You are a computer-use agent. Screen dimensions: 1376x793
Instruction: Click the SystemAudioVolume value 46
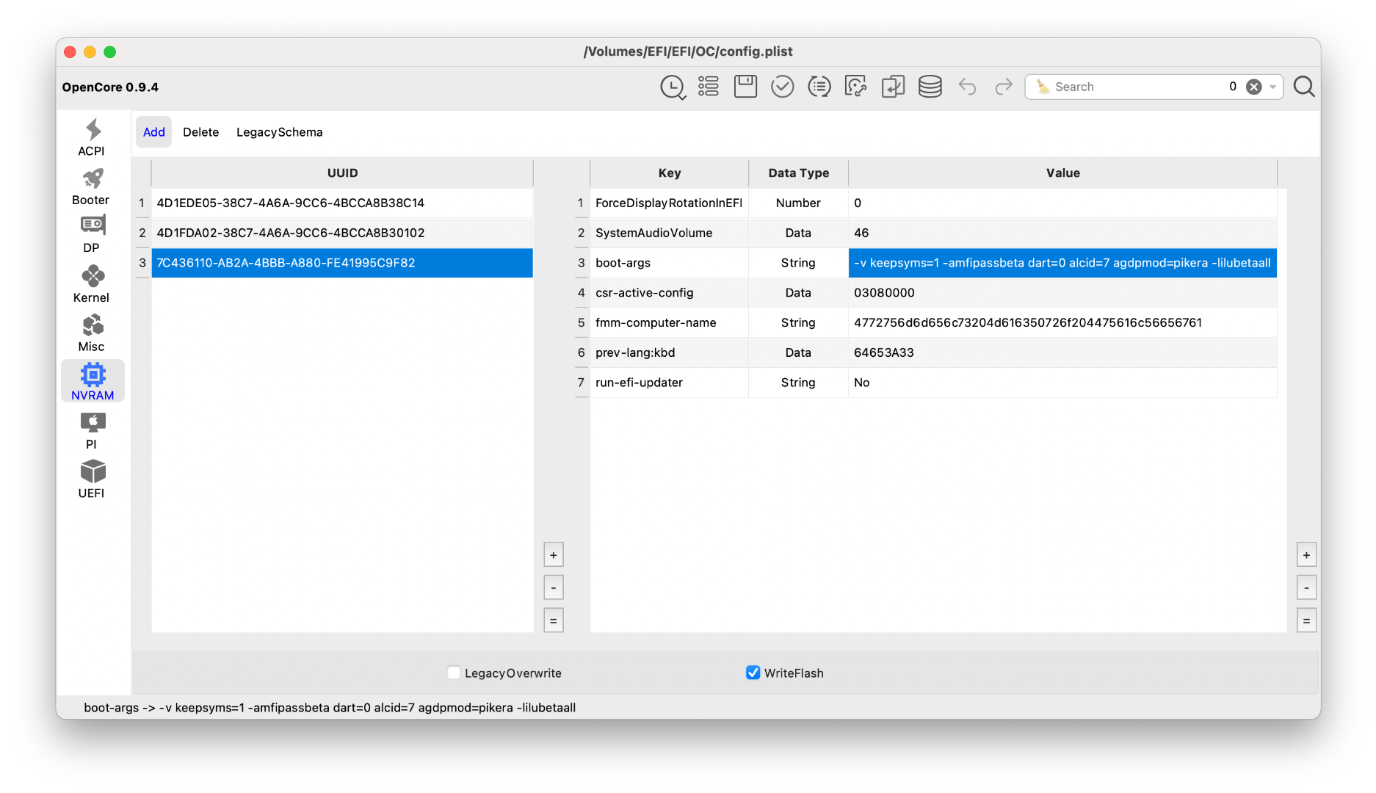[1063, 233]
